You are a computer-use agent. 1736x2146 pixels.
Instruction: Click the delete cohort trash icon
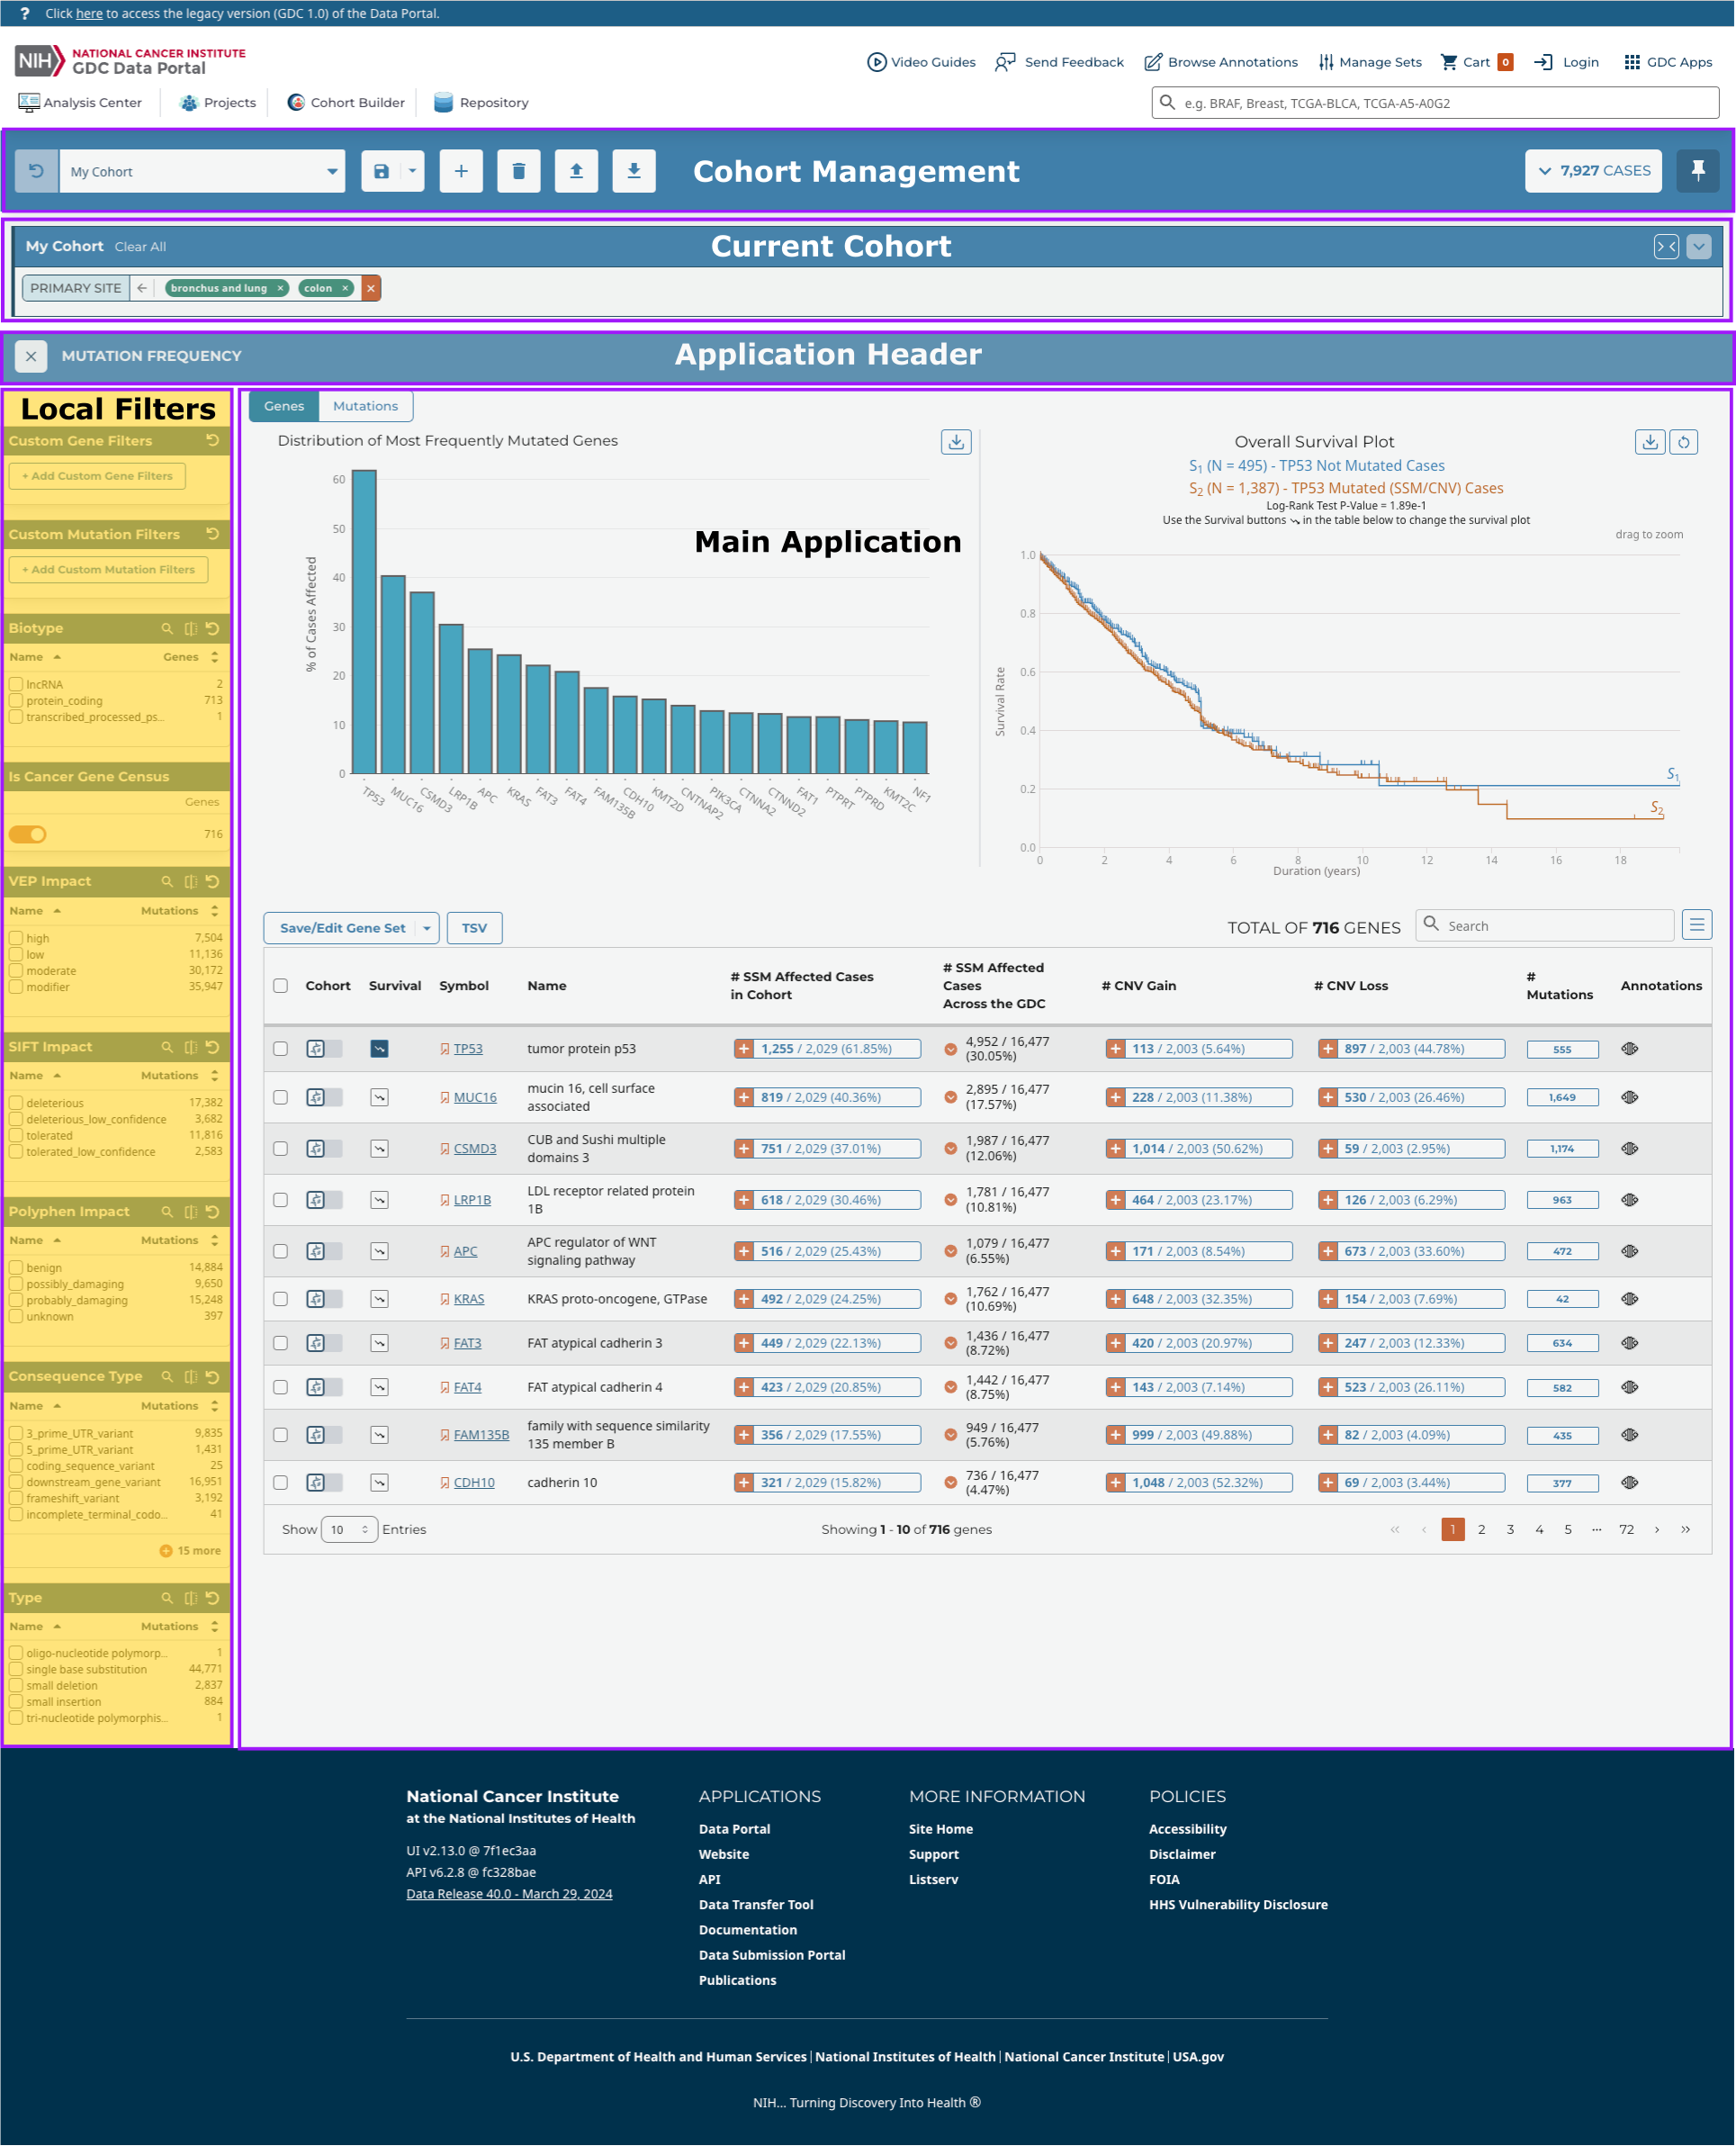(518, 171)
